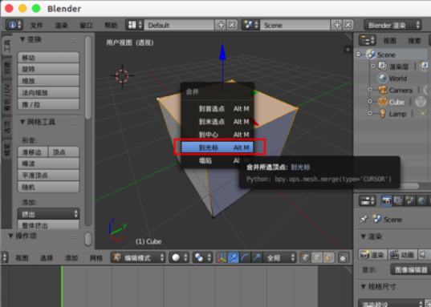The height and width of the screenshot is (307, 431).
Task: Click the Camera object icon in outliner
Action: pyautogui.click(x=383, y=90)
